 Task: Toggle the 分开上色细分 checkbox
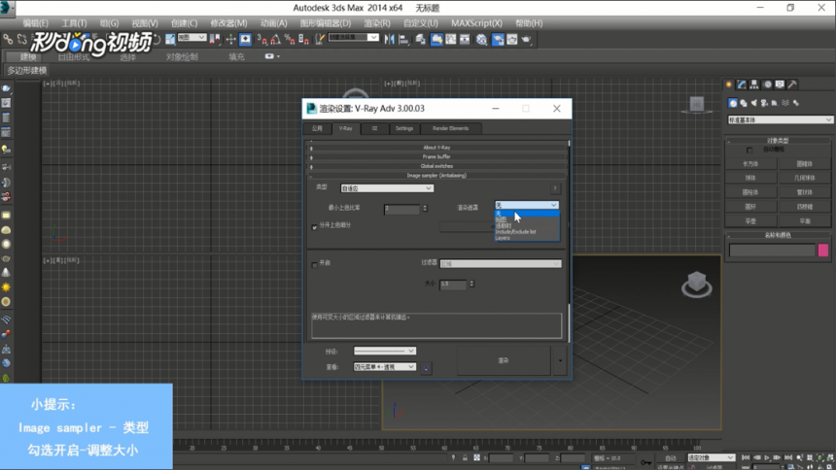pos(315,227)
